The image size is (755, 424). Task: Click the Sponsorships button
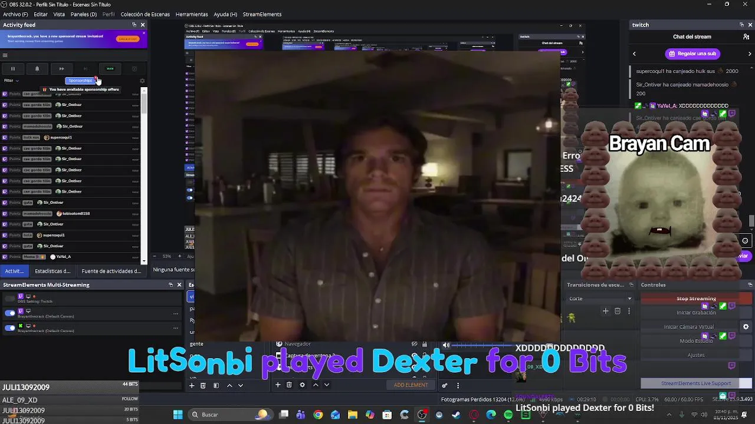click(80, 81)
